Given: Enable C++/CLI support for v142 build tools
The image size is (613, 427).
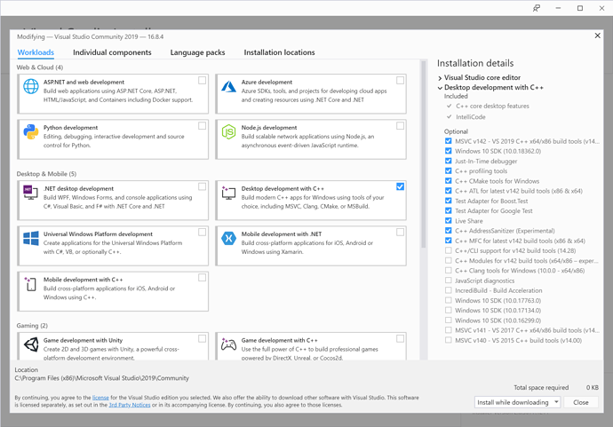Looking at the screenshot, I should [448, 250].
